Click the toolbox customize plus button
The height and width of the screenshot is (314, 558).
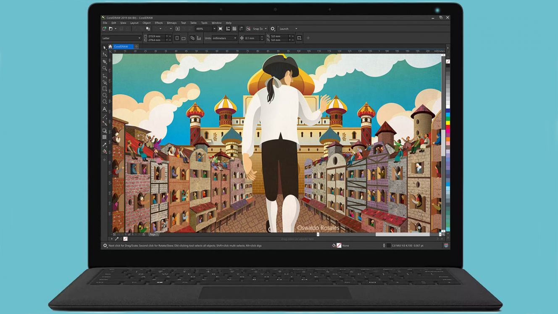click(105, 160)
